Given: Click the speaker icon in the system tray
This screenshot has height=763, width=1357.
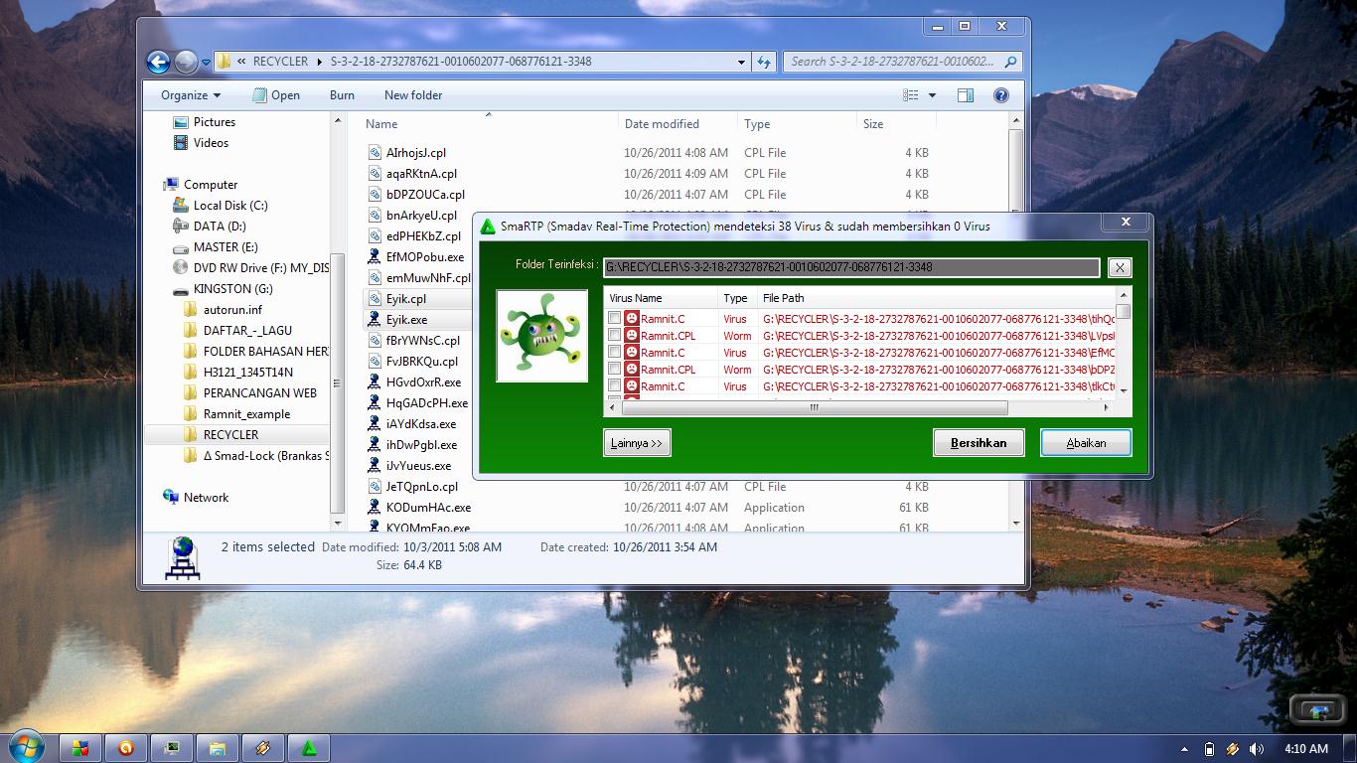Looking at the screenshot, I should [1257, 748].
